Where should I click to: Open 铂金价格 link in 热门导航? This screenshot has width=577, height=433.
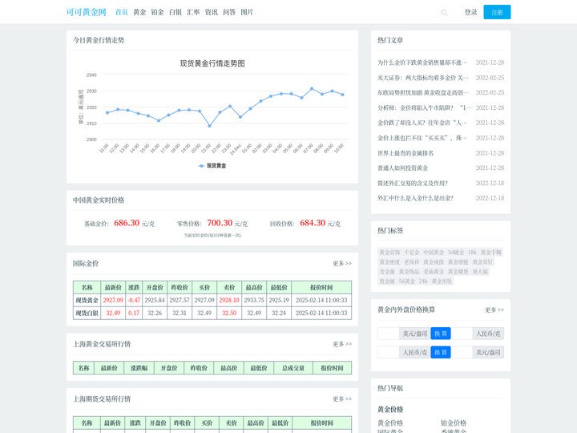tap(454, 423)
